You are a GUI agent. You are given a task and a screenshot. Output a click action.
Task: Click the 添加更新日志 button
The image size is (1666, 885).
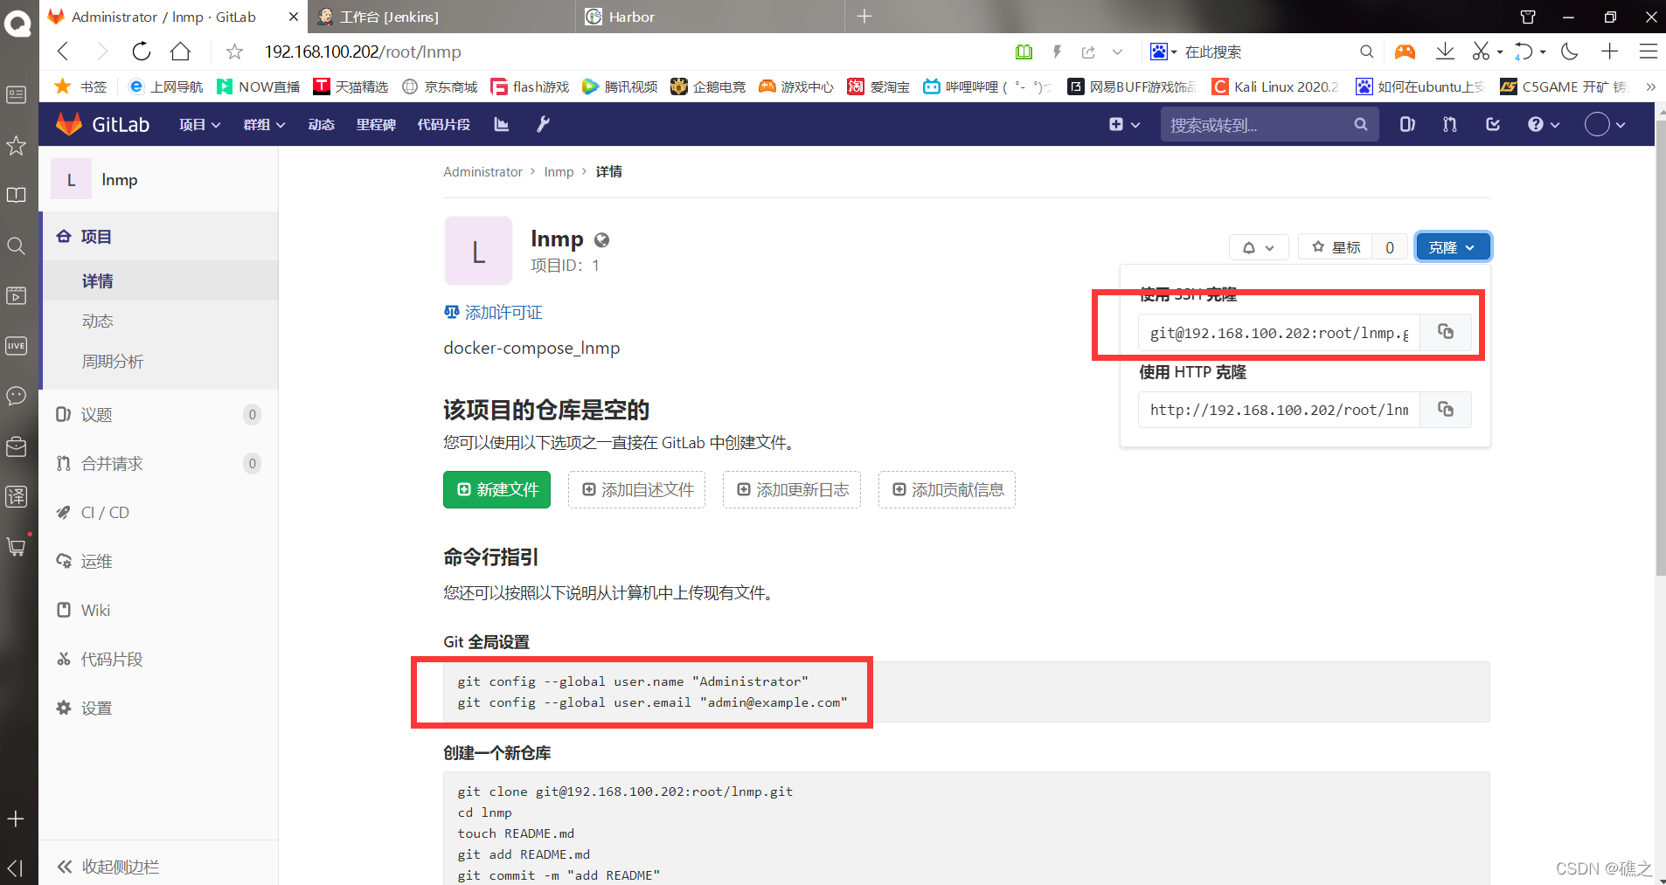point(792,489)
